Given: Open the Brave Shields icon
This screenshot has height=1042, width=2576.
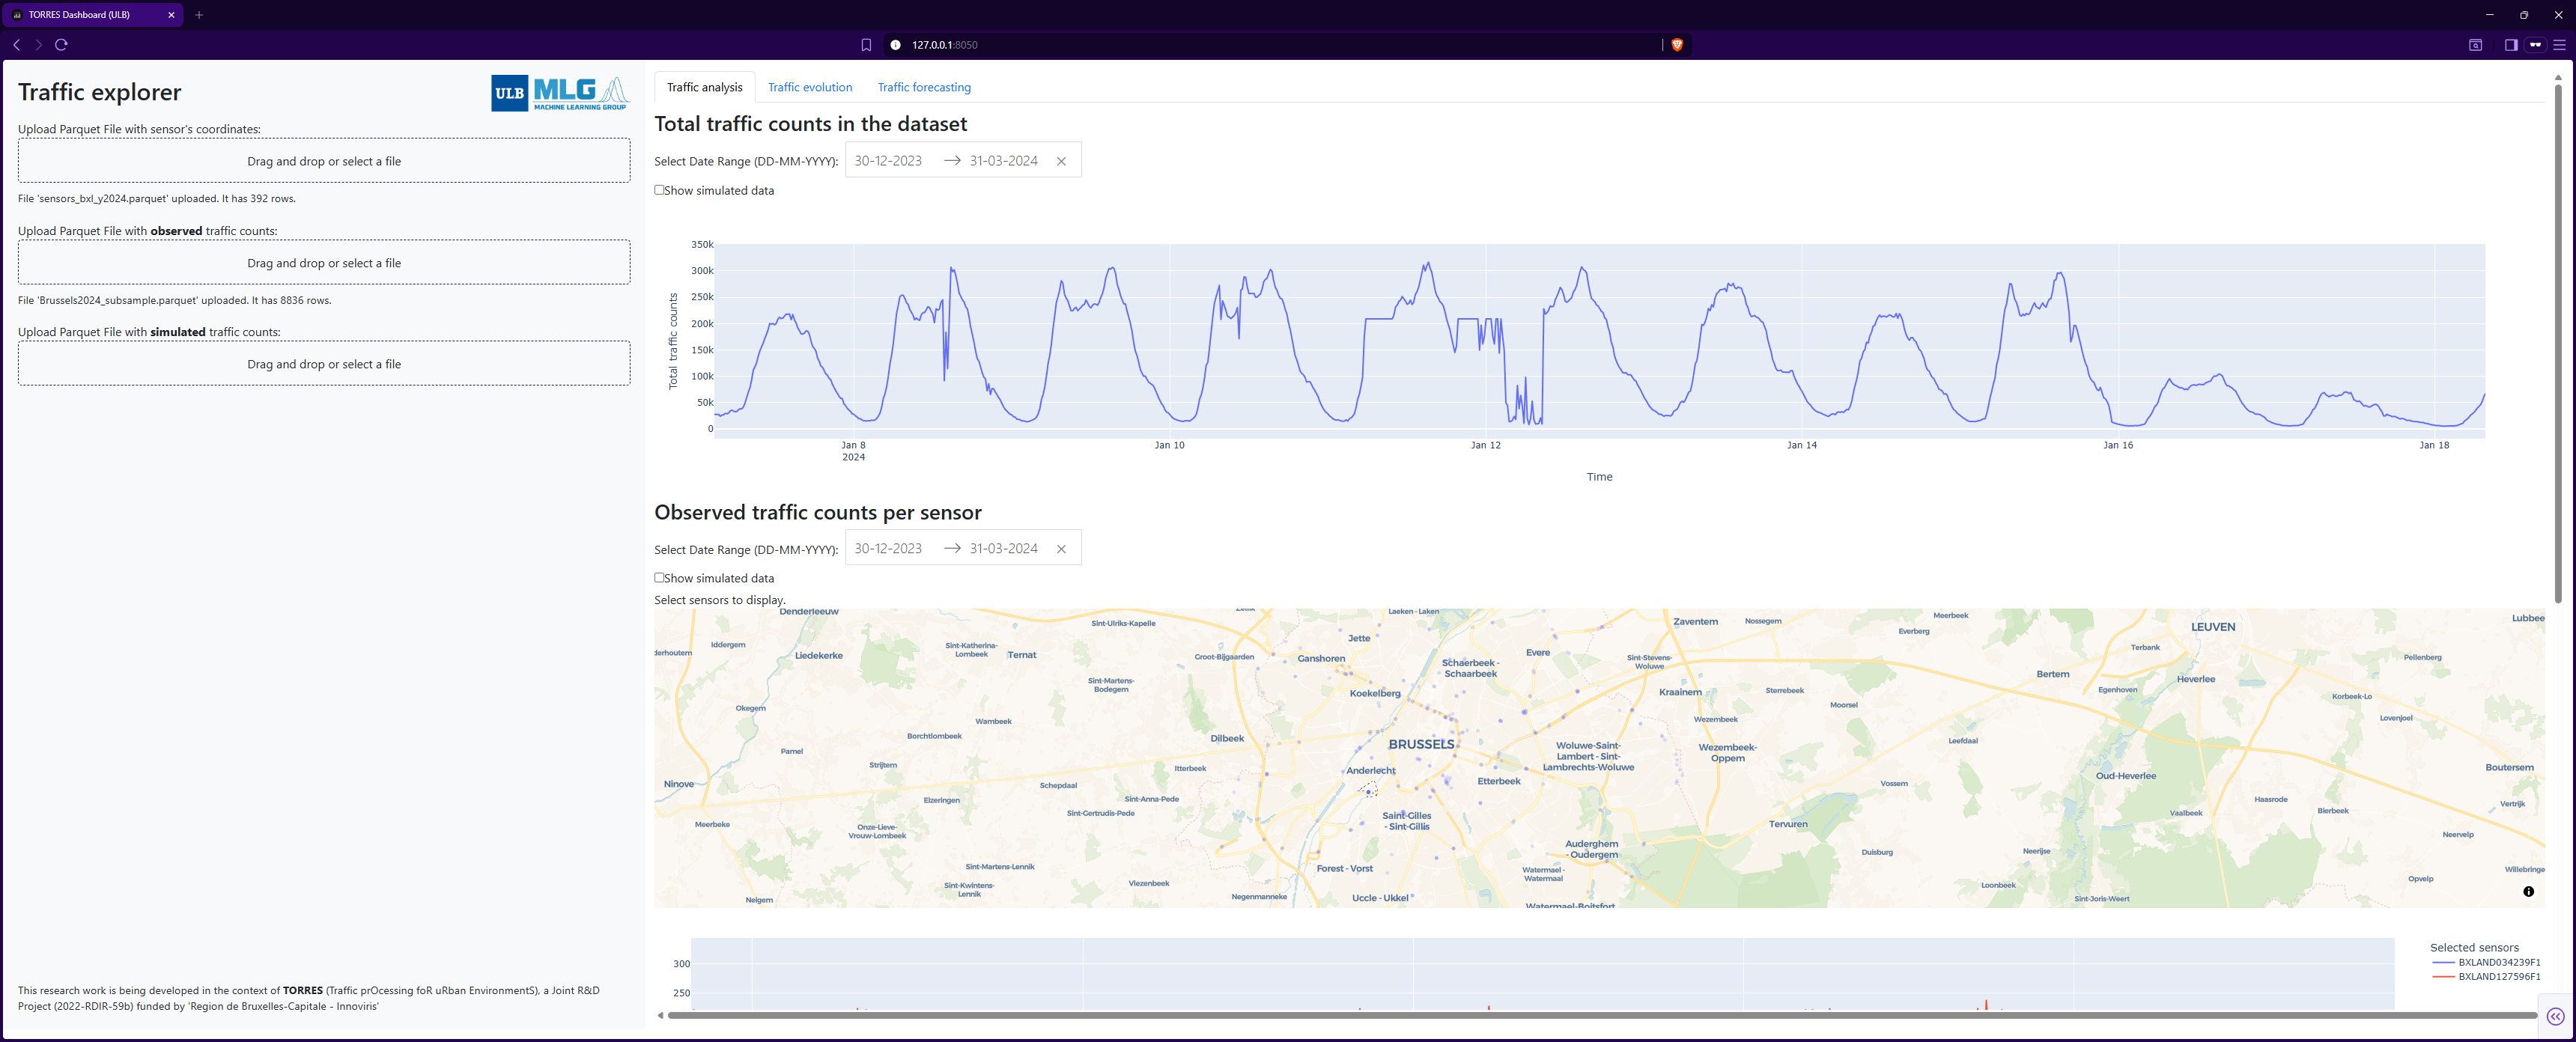Looking at the screenshot, I should [x=1677, y=45].
